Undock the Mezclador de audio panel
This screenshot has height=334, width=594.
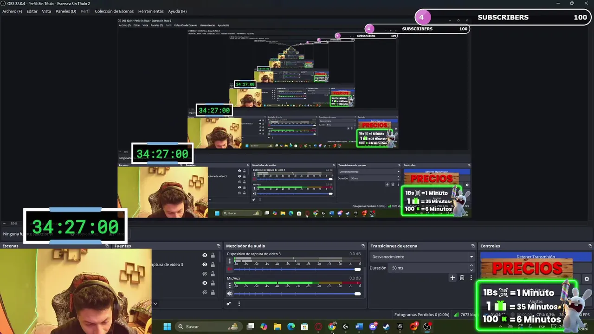tap(363, 246)
